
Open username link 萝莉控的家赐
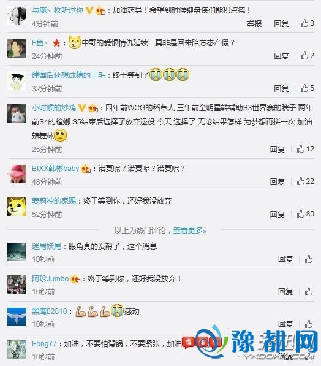tap(54, 200)
